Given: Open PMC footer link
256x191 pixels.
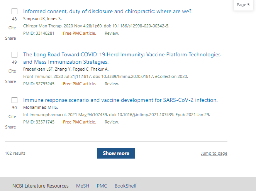Looking at the screenshot, I should (102, 186).
